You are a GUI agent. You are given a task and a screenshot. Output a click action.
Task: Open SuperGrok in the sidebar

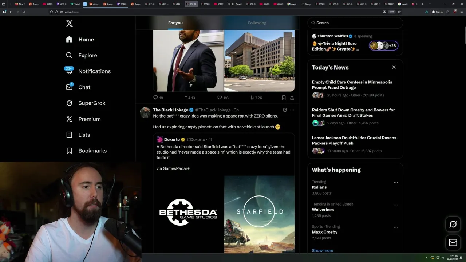(x=86, y=103)
